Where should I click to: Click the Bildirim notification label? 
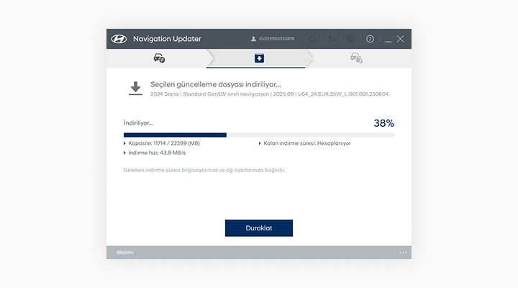click(x=125, y=253)
